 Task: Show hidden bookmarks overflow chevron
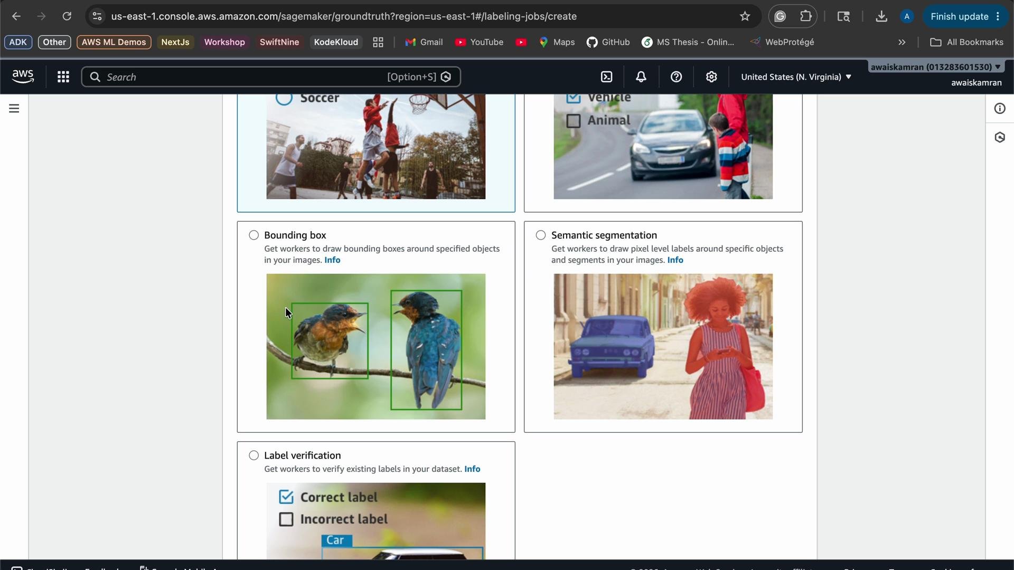coord(902,42)
